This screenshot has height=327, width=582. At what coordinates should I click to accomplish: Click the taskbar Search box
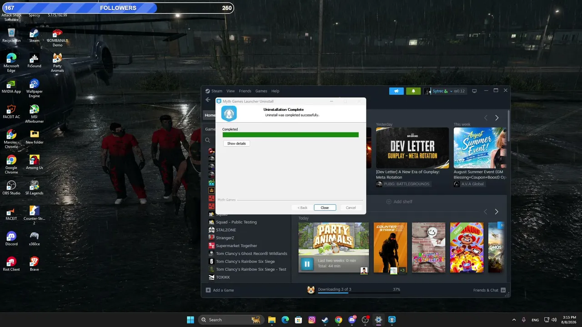tap(231, 320)
